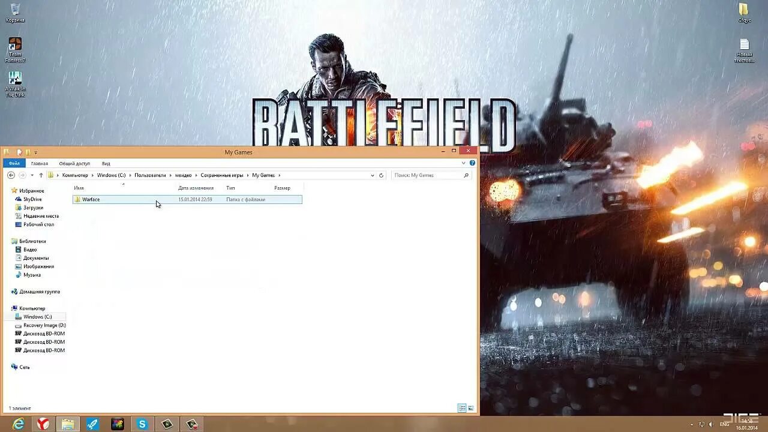Expand breadcrumb arrow after Windows (C:)
The height and width of the screenshot is (432, 768).
130,175
